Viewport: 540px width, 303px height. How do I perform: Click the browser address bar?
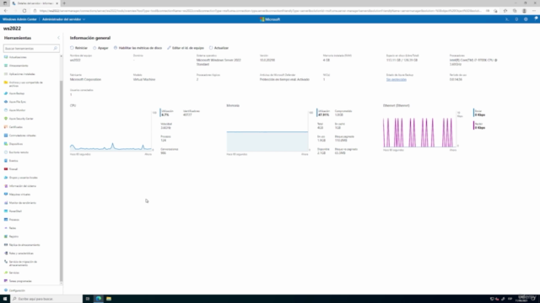(260, 11)
